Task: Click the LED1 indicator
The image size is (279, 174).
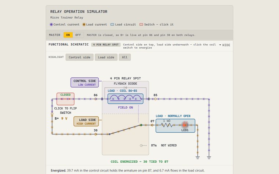Action: click(185, 125)
